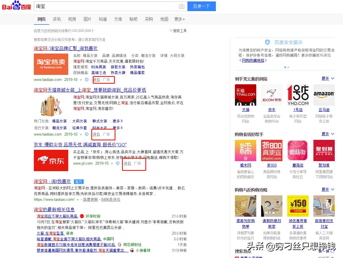
Task: Open the 网购防骗绝招 link
Action: click(x=253, y=60)
